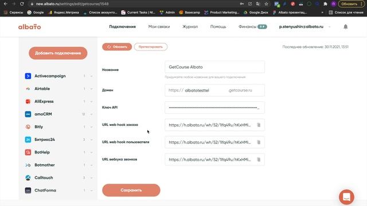Open the Подключения tab
367x206 pixels.
coord(122,27)
